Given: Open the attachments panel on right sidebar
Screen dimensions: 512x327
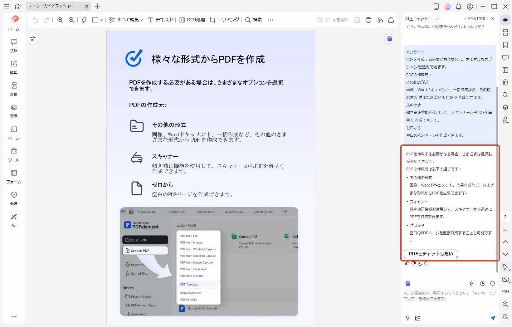Looking at the screenshot, I should point(505,82).
